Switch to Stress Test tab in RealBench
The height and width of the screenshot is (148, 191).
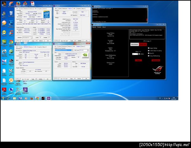coord(143,44)
